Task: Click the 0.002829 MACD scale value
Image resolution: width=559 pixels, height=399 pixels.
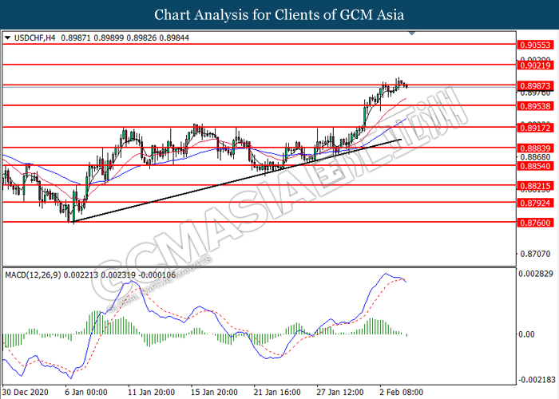Action: pos(535,275)
